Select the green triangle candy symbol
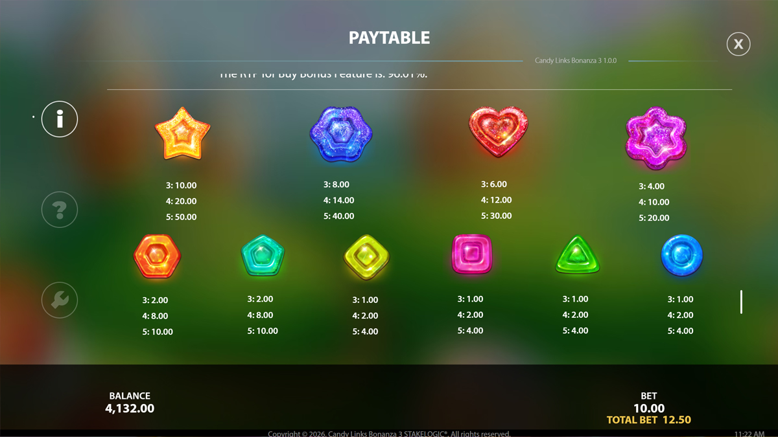This screenshot has width=778, height=437. (577, 255)
